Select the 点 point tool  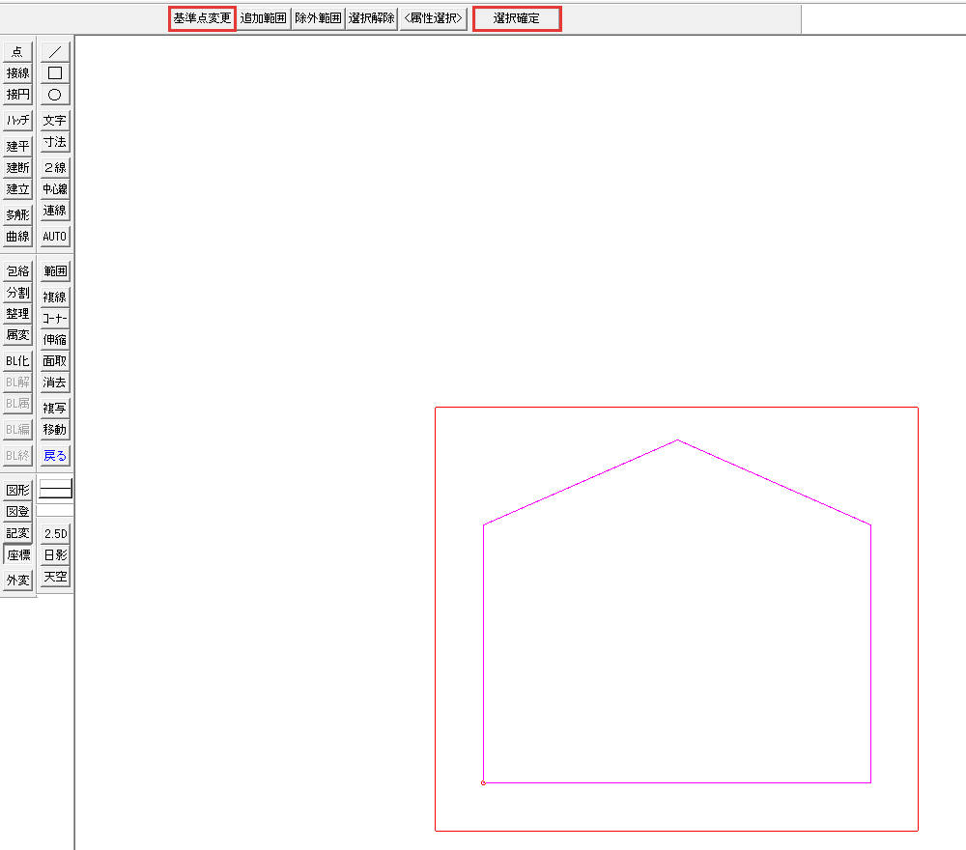pyautogui.click(x=17, y=52)
